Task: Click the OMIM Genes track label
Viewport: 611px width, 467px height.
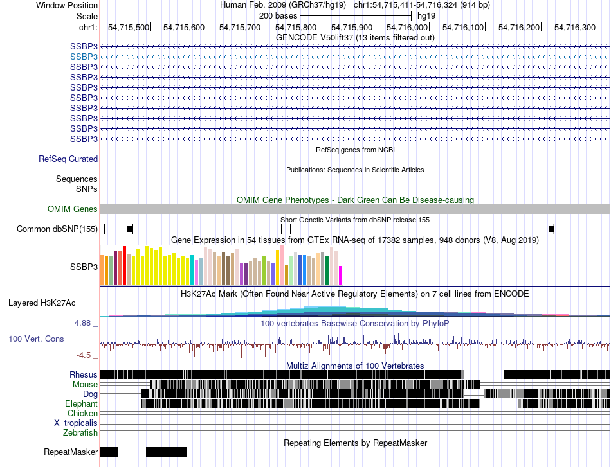Action: 73,209
